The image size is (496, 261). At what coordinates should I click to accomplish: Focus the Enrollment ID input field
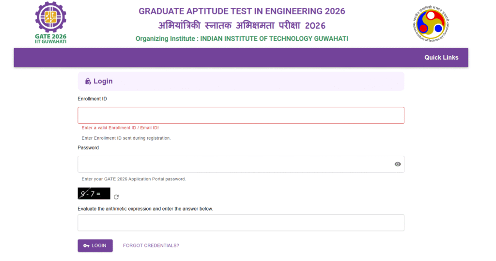click(x=241, y=115)
